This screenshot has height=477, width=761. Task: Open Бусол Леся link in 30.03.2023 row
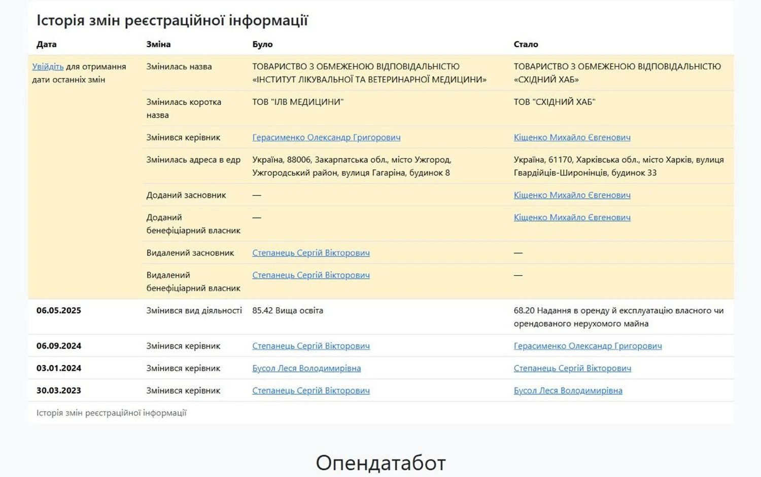click(568, 391)
